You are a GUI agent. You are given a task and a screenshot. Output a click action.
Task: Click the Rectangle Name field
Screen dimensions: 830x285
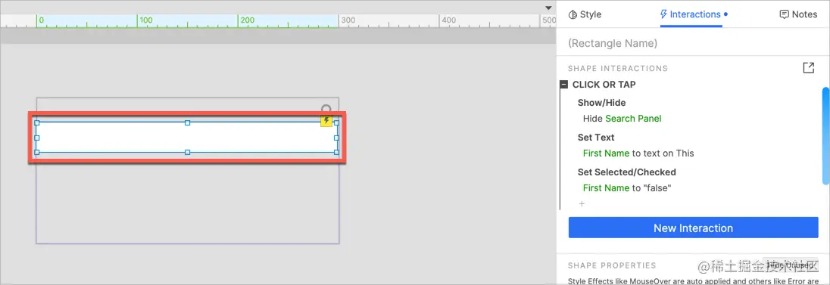(693, 43)
